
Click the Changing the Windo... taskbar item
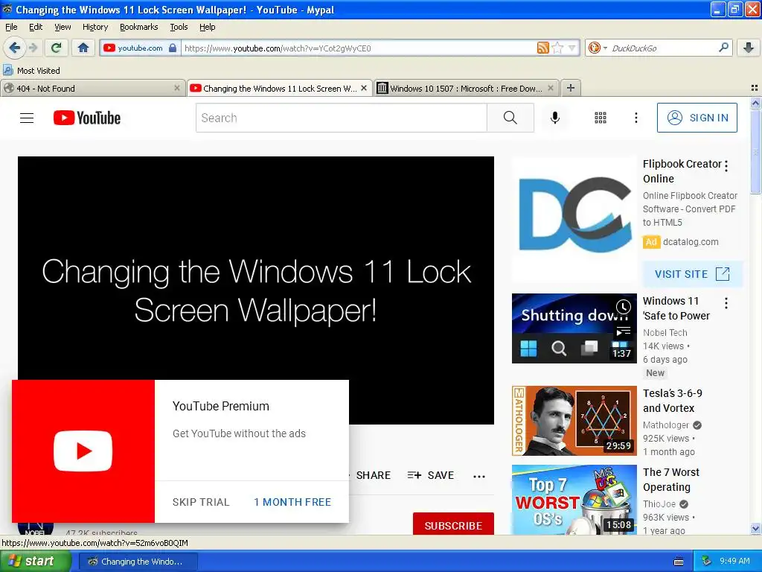click(x=138, y=562)
